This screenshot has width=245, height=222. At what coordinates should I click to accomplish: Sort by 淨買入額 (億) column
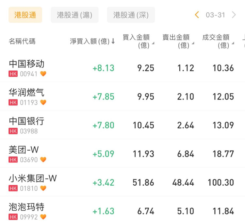pyautogui.click(x=92, y=41)
